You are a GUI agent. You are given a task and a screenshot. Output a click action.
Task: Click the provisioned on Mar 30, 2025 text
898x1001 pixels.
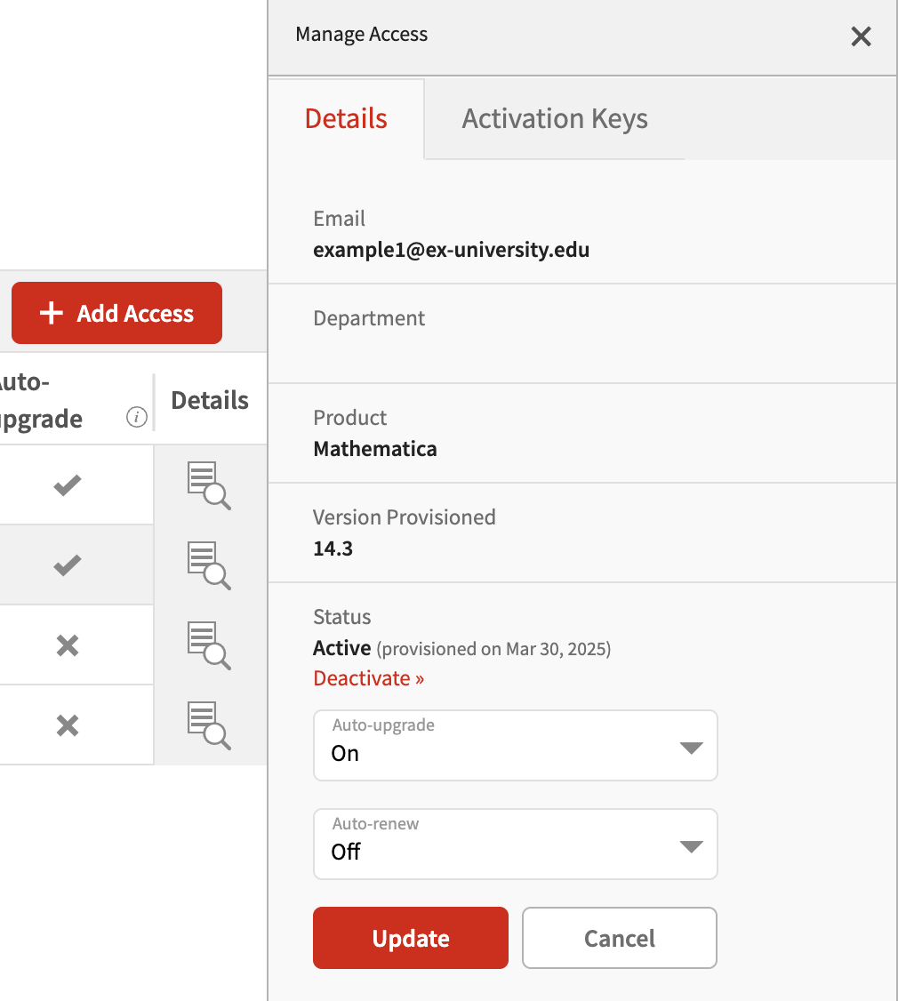[493, 649]
